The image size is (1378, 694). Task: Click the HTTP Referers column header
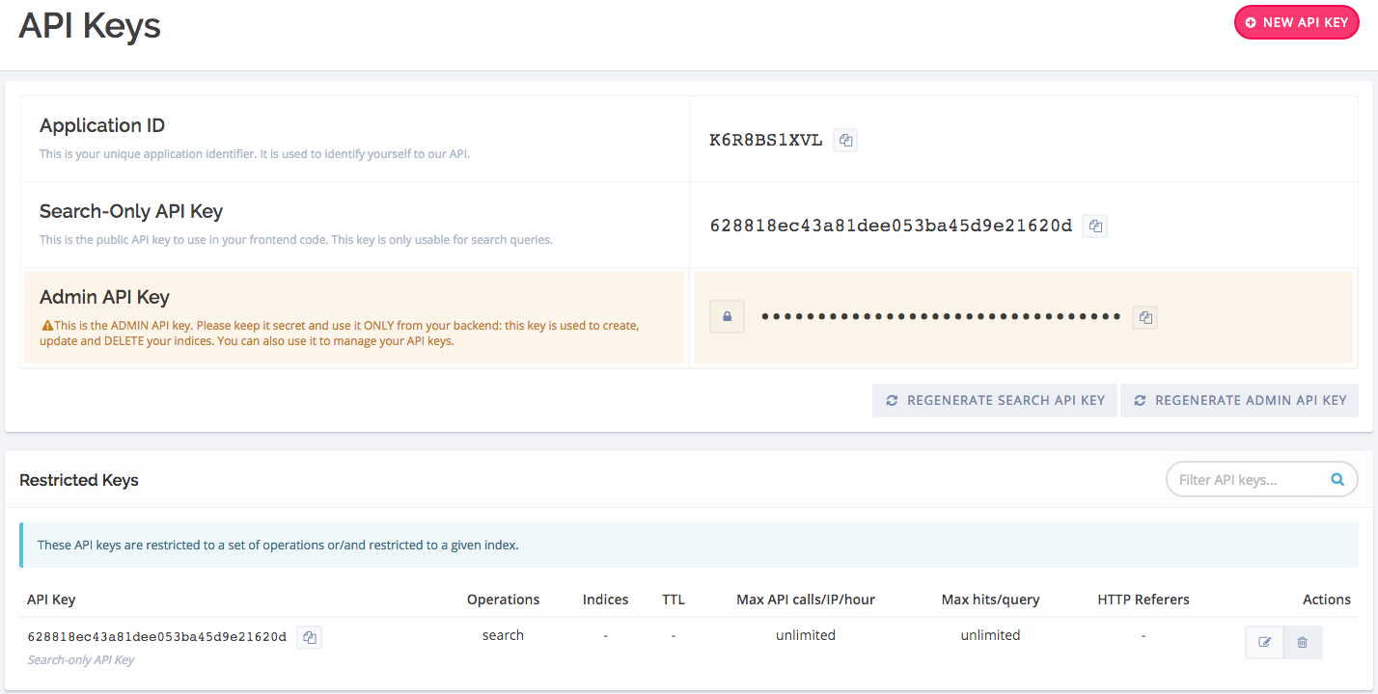point(1143,600)
